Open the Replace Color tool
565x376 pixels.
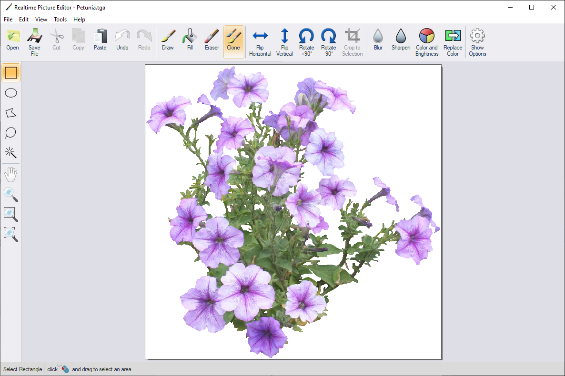click(453, 40)
